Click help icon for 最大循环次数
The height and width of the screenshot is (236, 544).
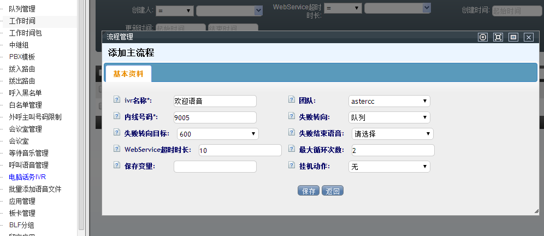click(292, 149)
